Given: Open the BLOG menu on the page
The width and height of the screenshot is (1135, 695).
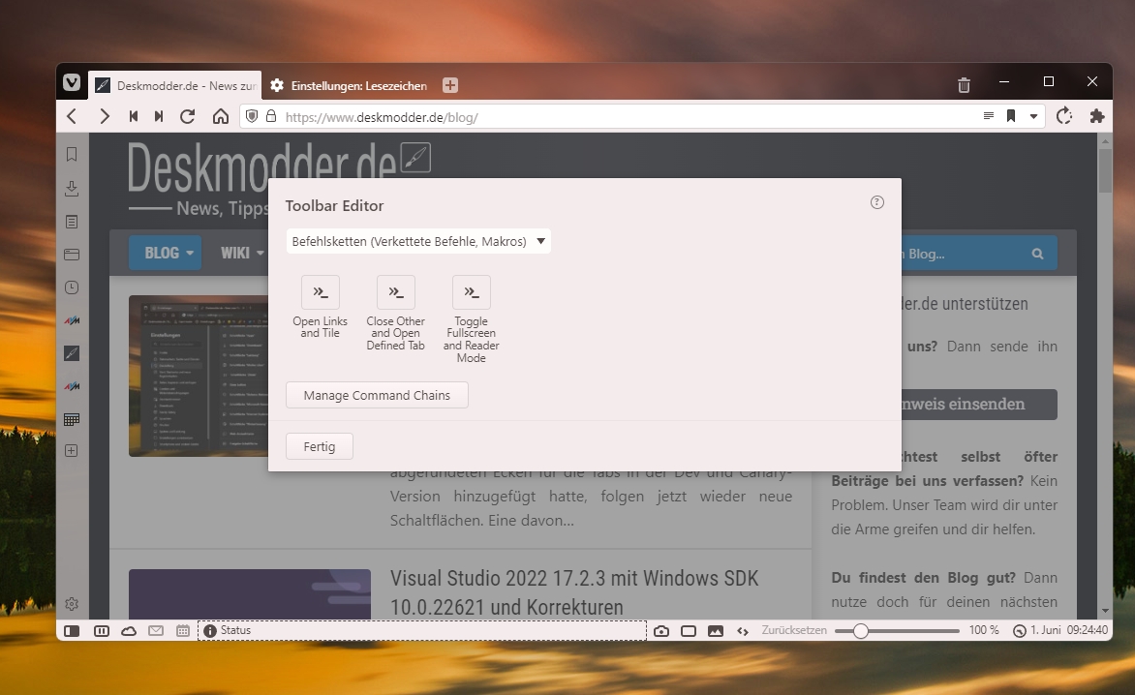Looking at the screenshot, I should tap(166, 253).
